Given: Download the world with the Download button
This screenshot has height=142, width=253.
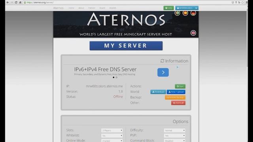Looking at the screenshot, I should 158,92.
